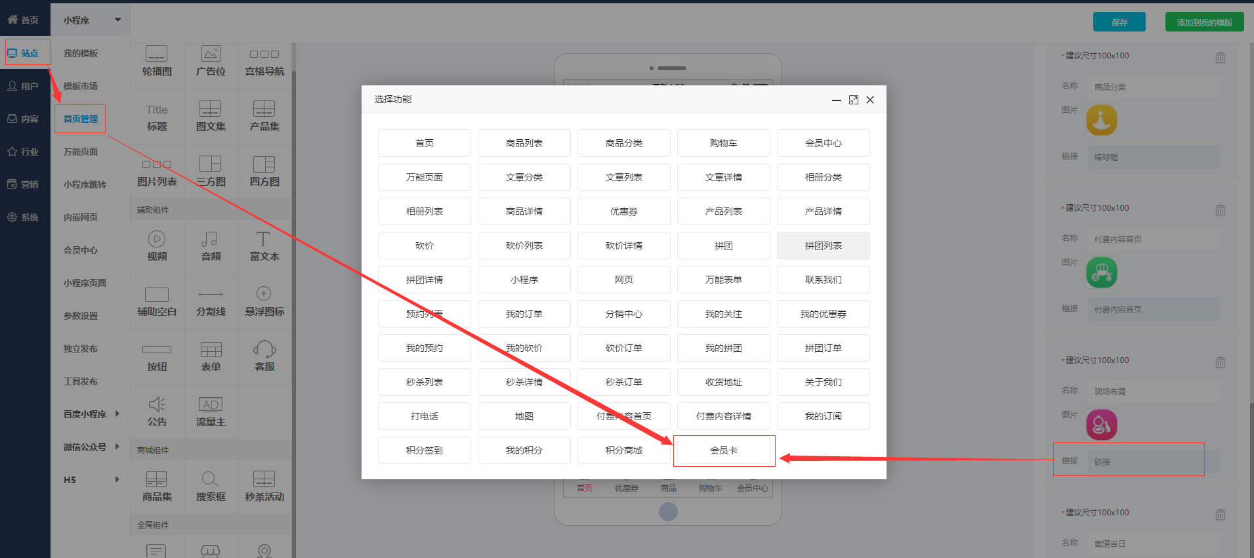Edit the 商品分类 name field
Image resolution: width=1254 pixels, height=558 pixels.
coord(1154,87)
